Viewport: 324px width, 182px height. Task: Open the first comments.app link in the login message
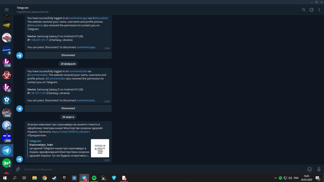tap(78, 18)
